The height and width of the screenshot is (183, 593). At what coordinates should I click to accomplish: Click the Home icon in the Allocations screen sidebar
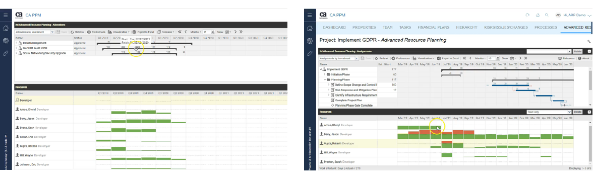(6, 28)
